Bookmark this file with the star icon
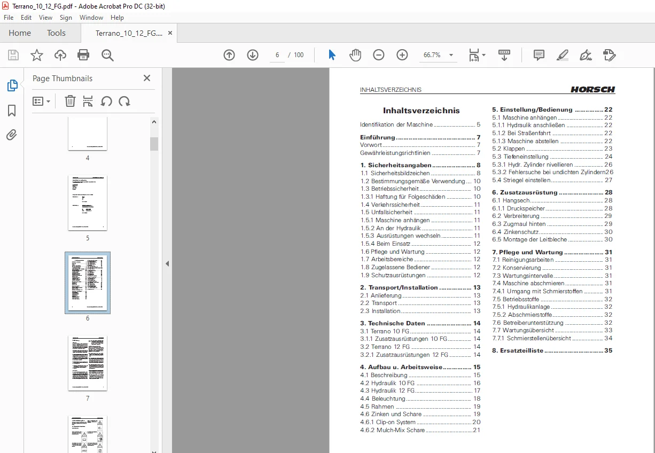The image size is (655, 453). (x=36, y=55)
